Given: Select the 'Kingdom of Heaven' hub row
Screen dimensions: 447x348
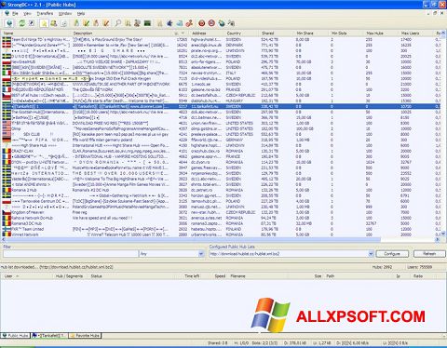Looking at the screenshot, I should tap(221, 212).
